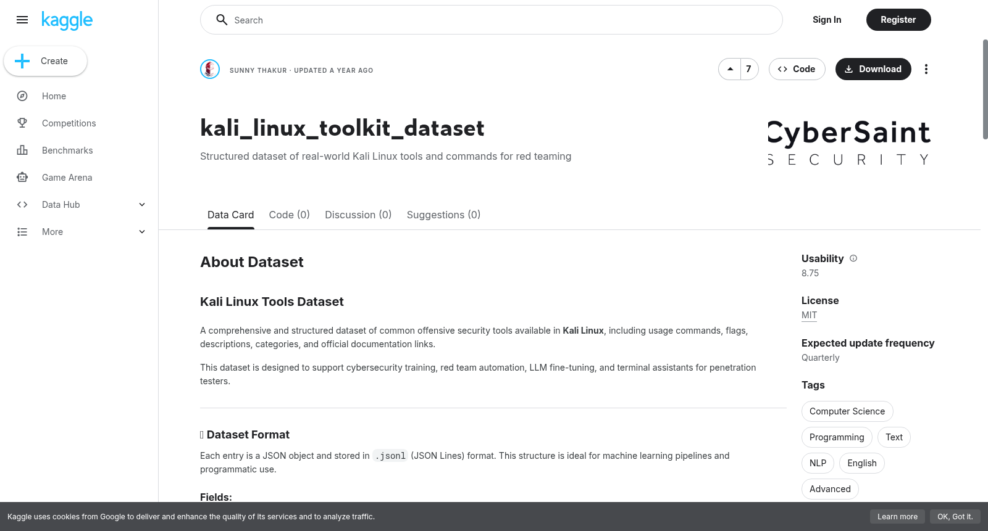Click the More list icon
The height and width of the screenshot is (531, 988).
(x=22, y=232)
